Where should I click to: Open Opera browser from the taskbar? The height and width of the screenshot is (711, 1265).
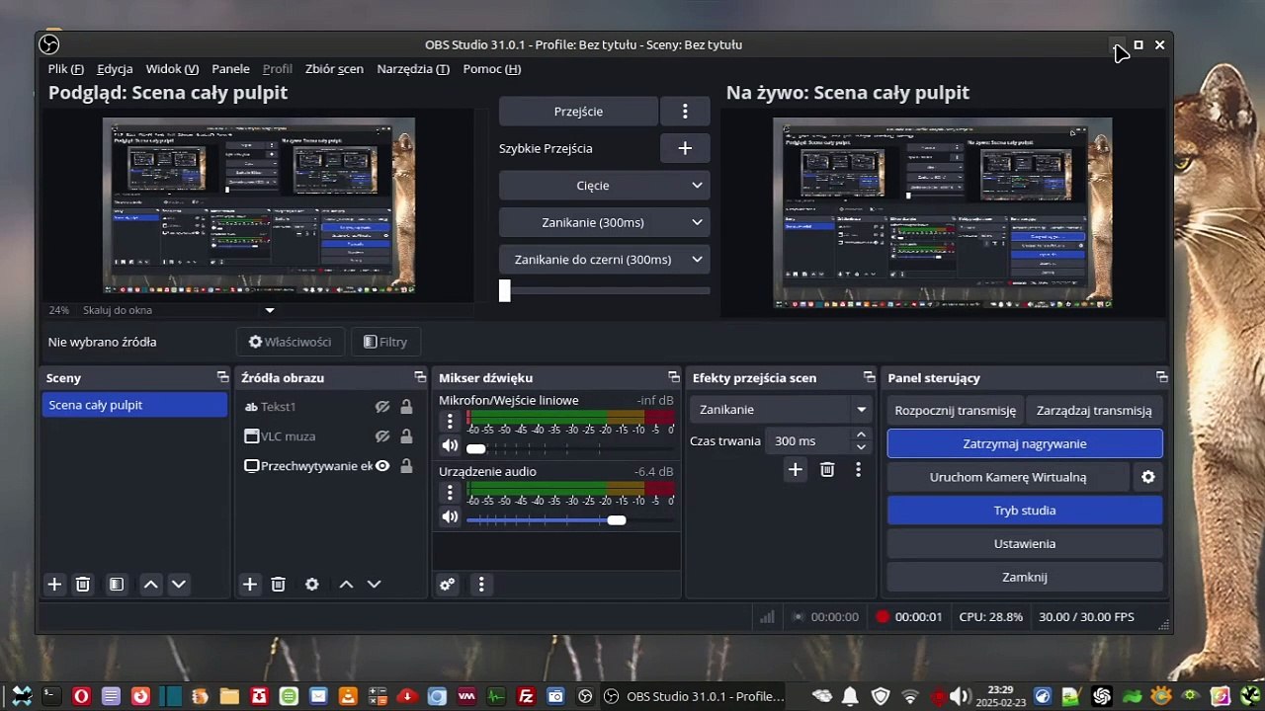pos(81,696)
